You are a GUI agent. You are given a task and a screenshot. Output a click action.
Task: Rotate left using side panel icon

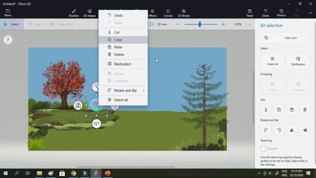tap(266, 130)
